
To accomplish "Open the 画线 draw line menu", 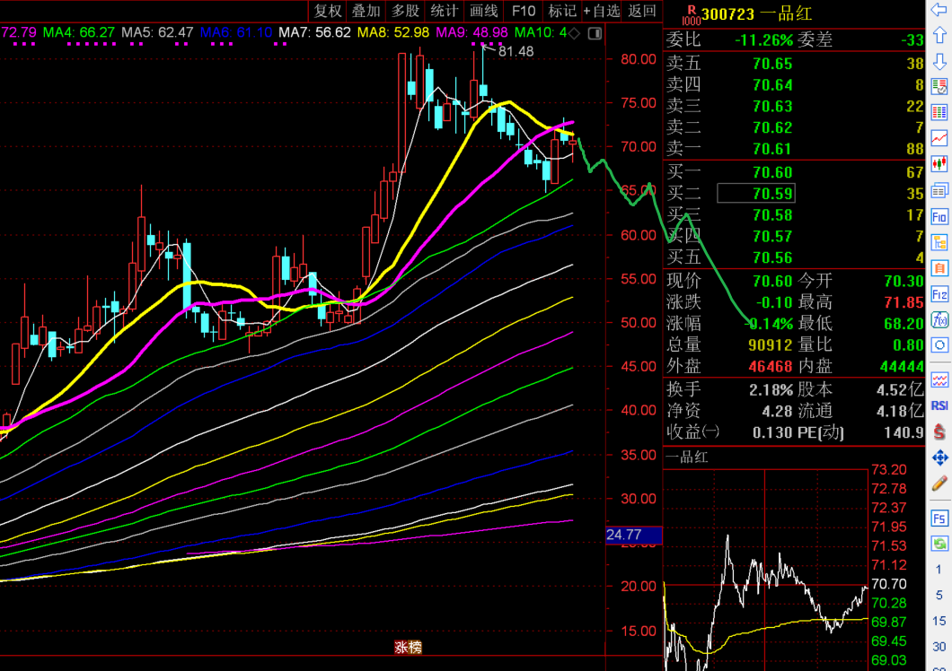I will 484,11.
